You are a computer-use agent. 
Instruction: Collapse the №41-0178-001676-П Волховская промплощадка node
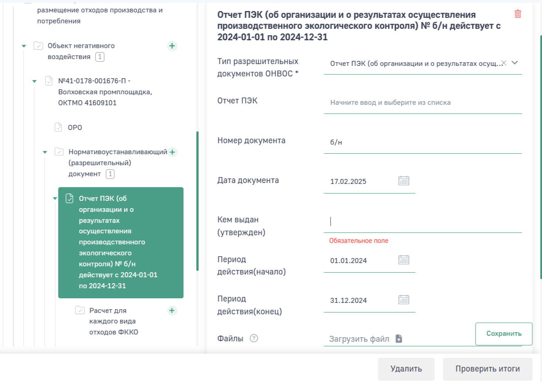pos(34,81)
